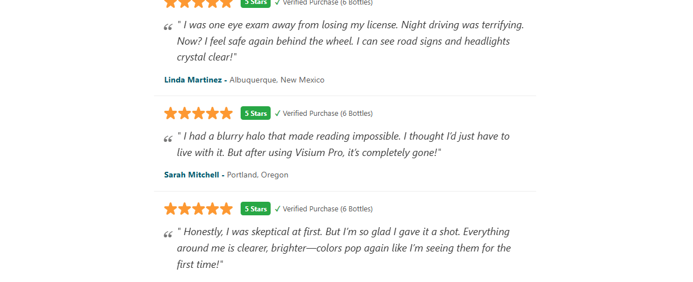The image size is (693, 282).
Task: Click quote mark icon beside night driving review
Action: pyautogui.click(x=168, y=28)
